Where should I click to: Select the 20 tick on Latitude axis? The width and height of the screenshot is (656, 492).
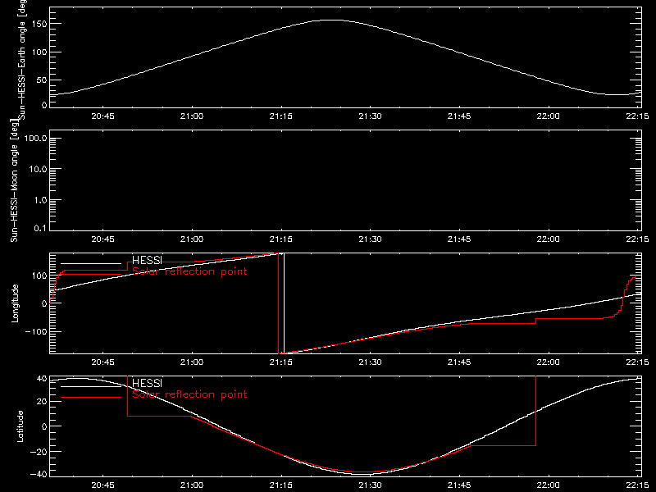click(42, 402)
